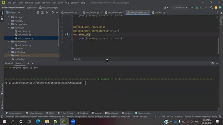Expand Package1 folder

pyautogui.click(x=9, y=17)
